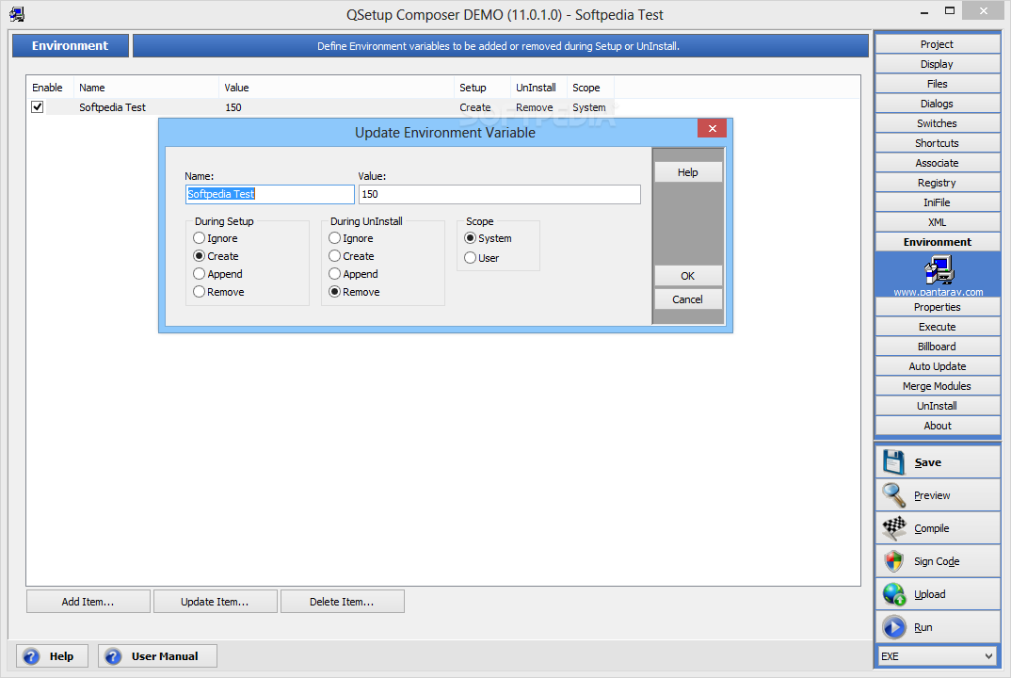Click the pantarav.com computer logo
Viewport: 1011px width, 678px height.
coord(939,269)
